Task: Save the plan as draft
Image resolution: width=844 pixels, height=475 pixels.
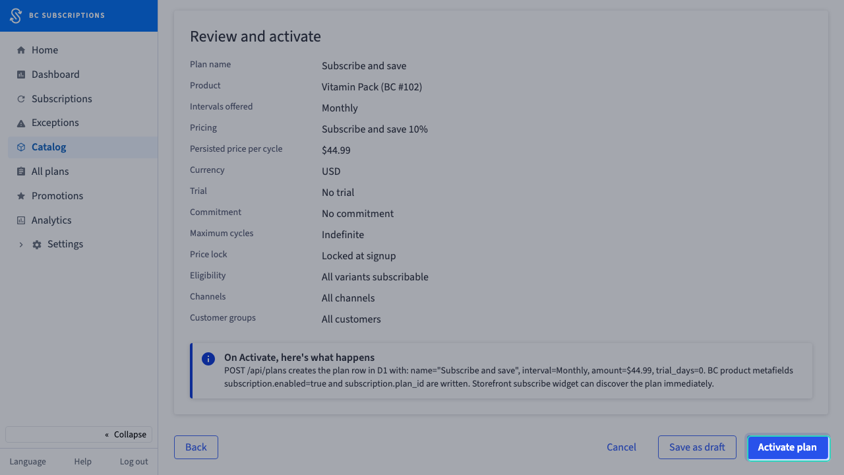Action: point(697,447)
